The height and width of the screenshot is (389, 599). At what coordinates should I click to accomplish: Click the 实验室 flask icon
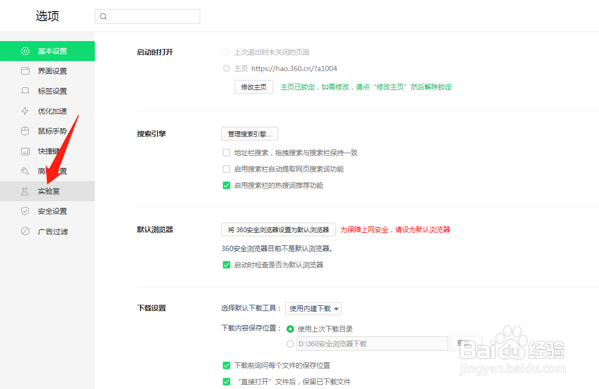coord(25,191)
